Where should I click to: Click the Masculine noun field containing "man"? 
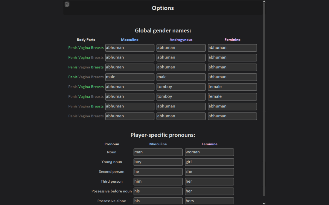click(x=158, y=152)
